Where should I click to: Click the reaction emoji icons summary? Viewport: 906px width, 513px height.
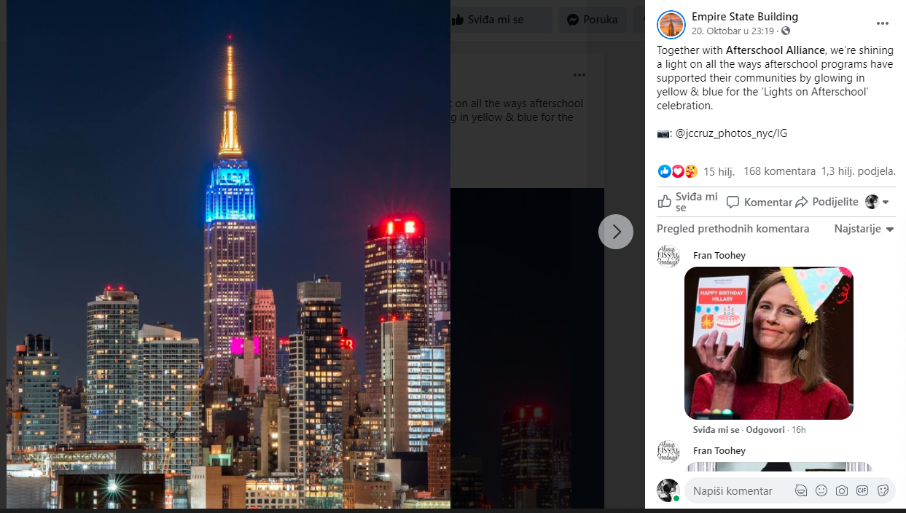point(678,171)
